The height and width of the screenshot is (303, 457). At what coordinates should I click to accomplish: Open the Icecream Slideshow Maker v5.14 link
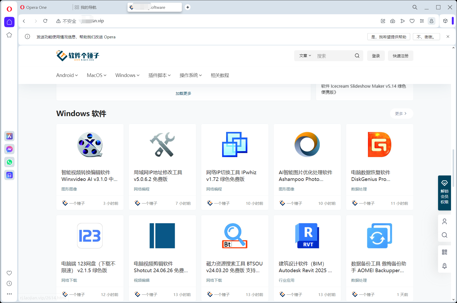point(364,89)
